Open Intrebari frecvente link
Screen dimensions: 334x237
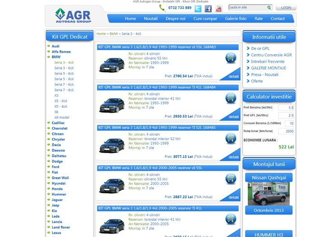pos(268,61)
